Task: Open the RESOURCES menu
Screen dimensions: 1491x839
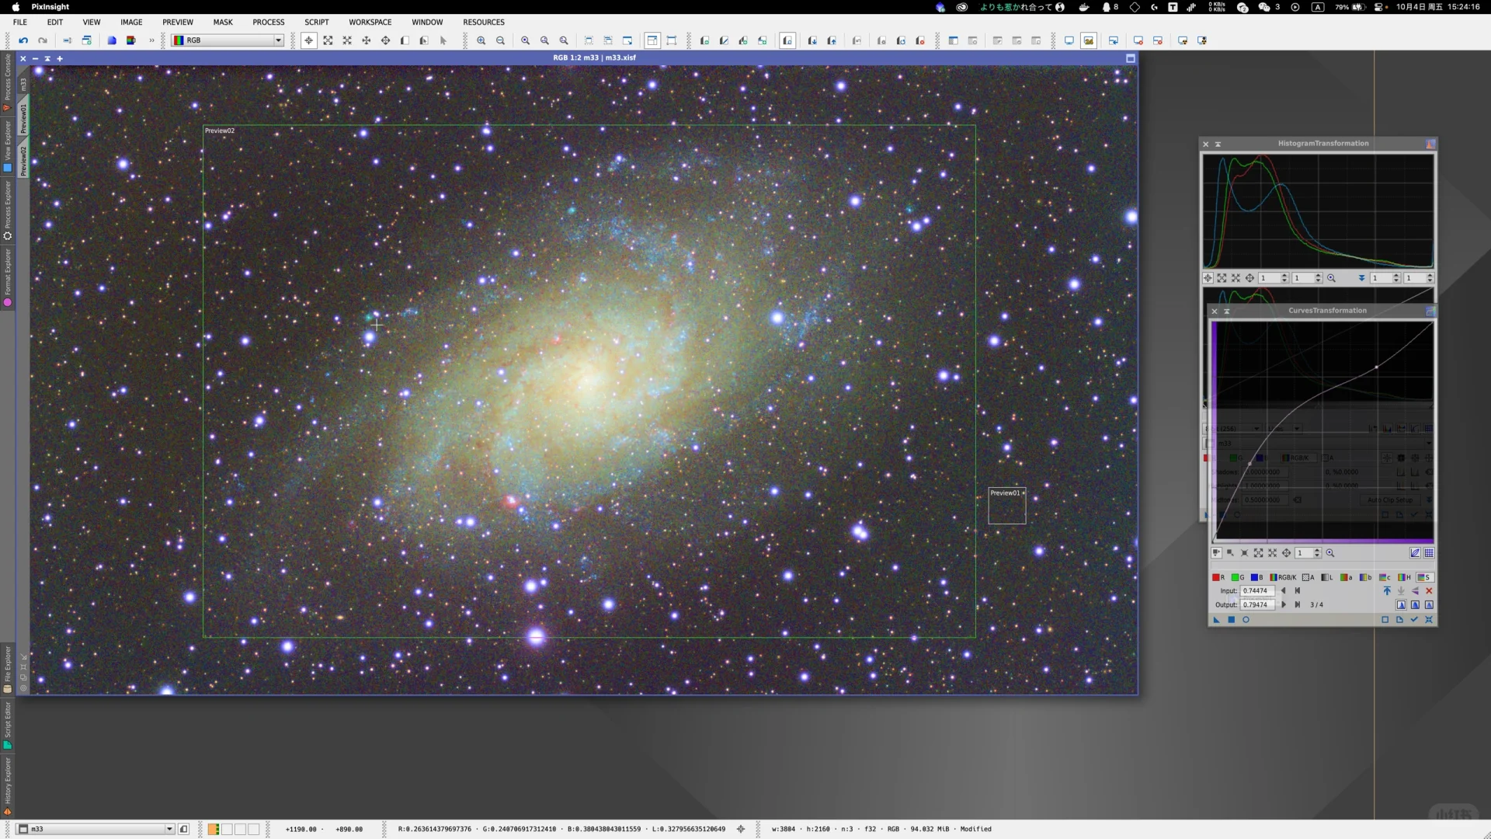Action: (484, 22)
